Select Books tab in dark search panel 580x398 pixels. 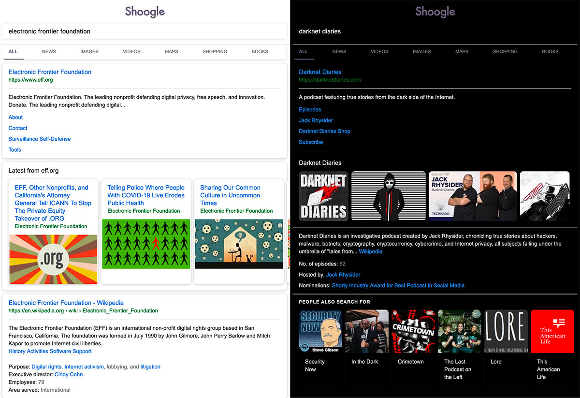[x=550, y=52]
